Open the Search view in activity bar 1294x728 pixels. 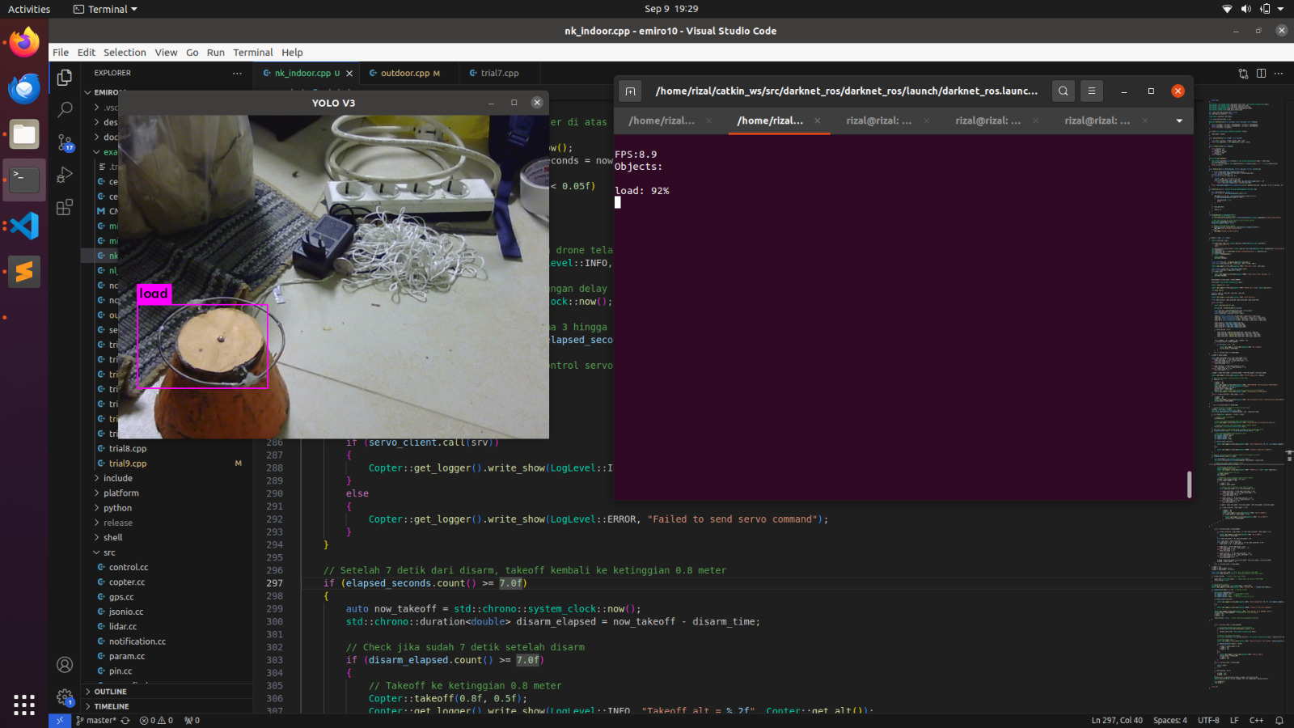pos(65,109)
